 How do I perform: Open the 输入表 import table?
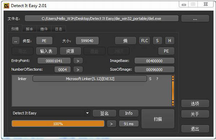coord(46,51)
